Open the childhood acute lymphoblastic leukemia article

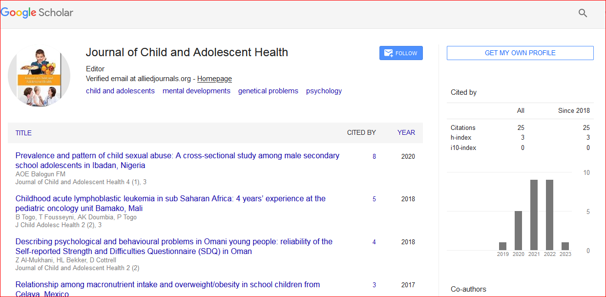(x=170, y=199)
